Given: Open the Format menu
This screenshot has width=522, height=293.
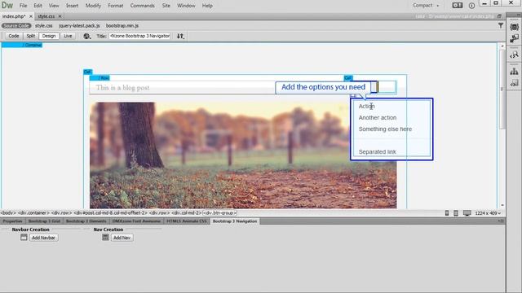Looking at the screenshot, I should (116, 6).
